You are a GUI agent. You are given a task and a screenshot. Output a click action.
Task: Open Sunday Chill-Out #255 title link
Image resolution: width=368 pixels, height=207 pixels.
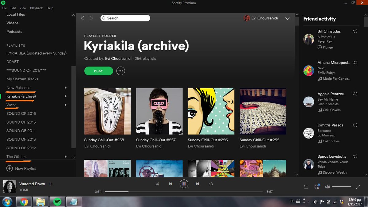[259, 140]
